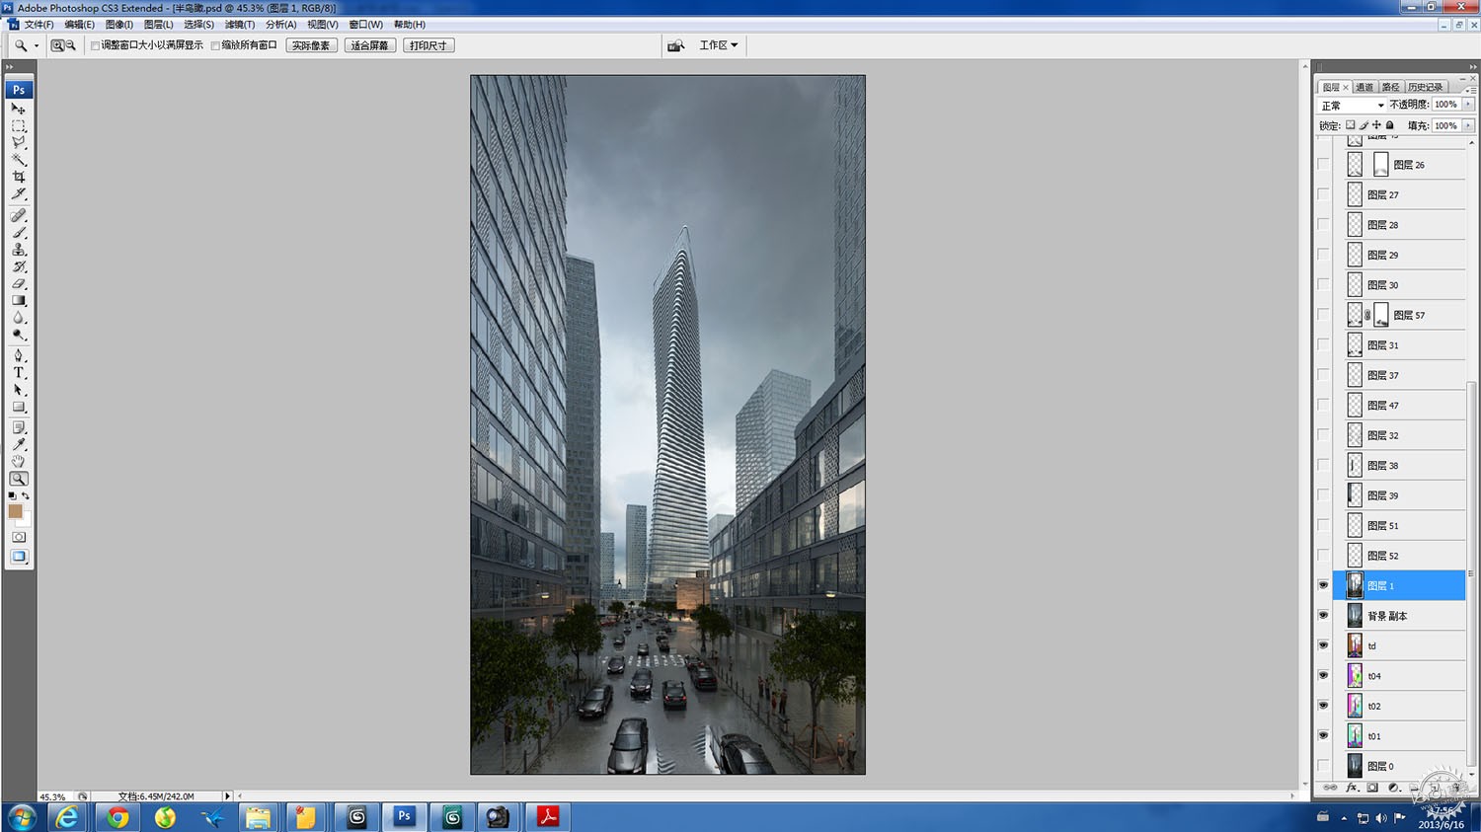Switch to 通道 tab
Image resolution: width=1481 pixels, height=832 pixels.
1364,87
